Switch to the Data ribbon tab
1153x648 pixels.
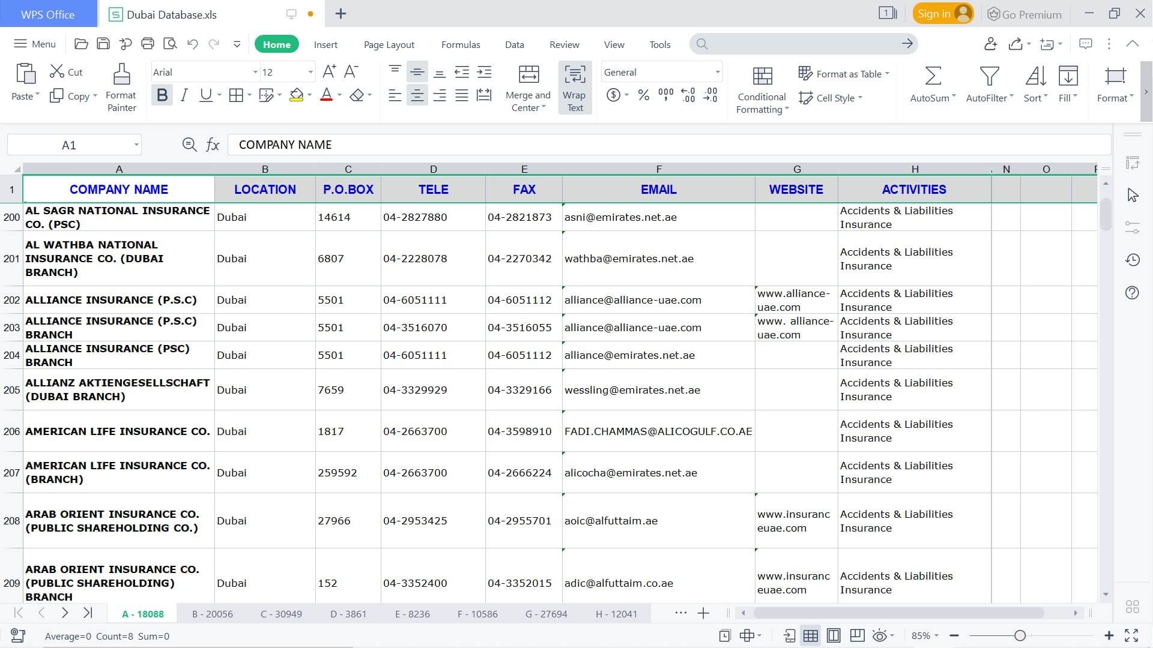pos(514,44)
